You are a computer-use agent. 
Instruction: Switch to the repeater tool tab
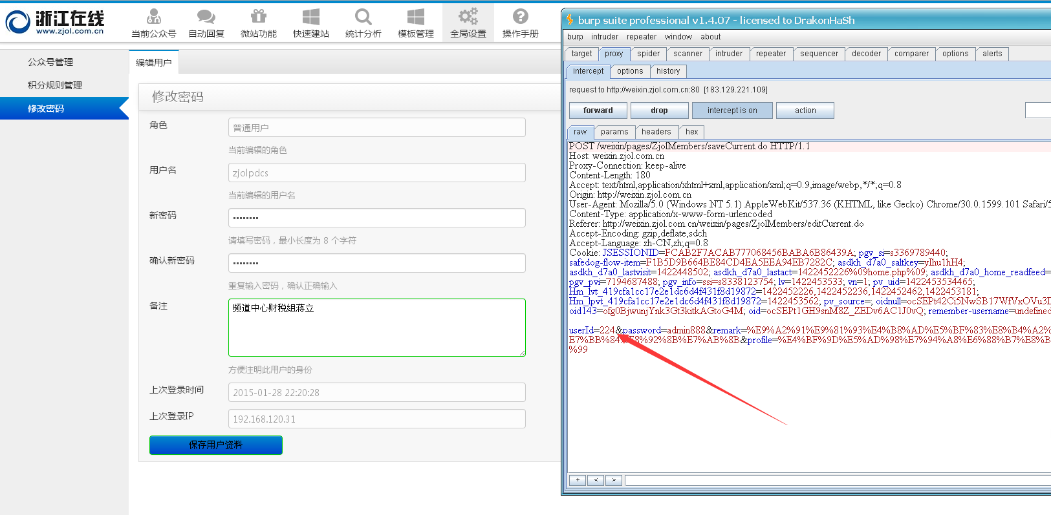[x=771, y=54]
